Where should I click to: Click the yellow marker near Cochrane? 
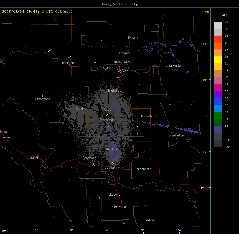[x=95, y=164]
